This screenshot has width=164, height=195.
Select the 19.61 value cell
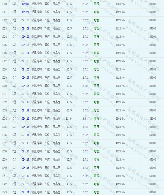pyautogui.click(x=84, y=119)
